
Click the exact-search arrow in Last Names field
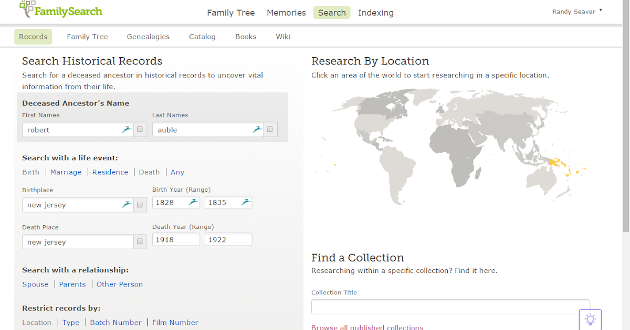coord(256,129)
